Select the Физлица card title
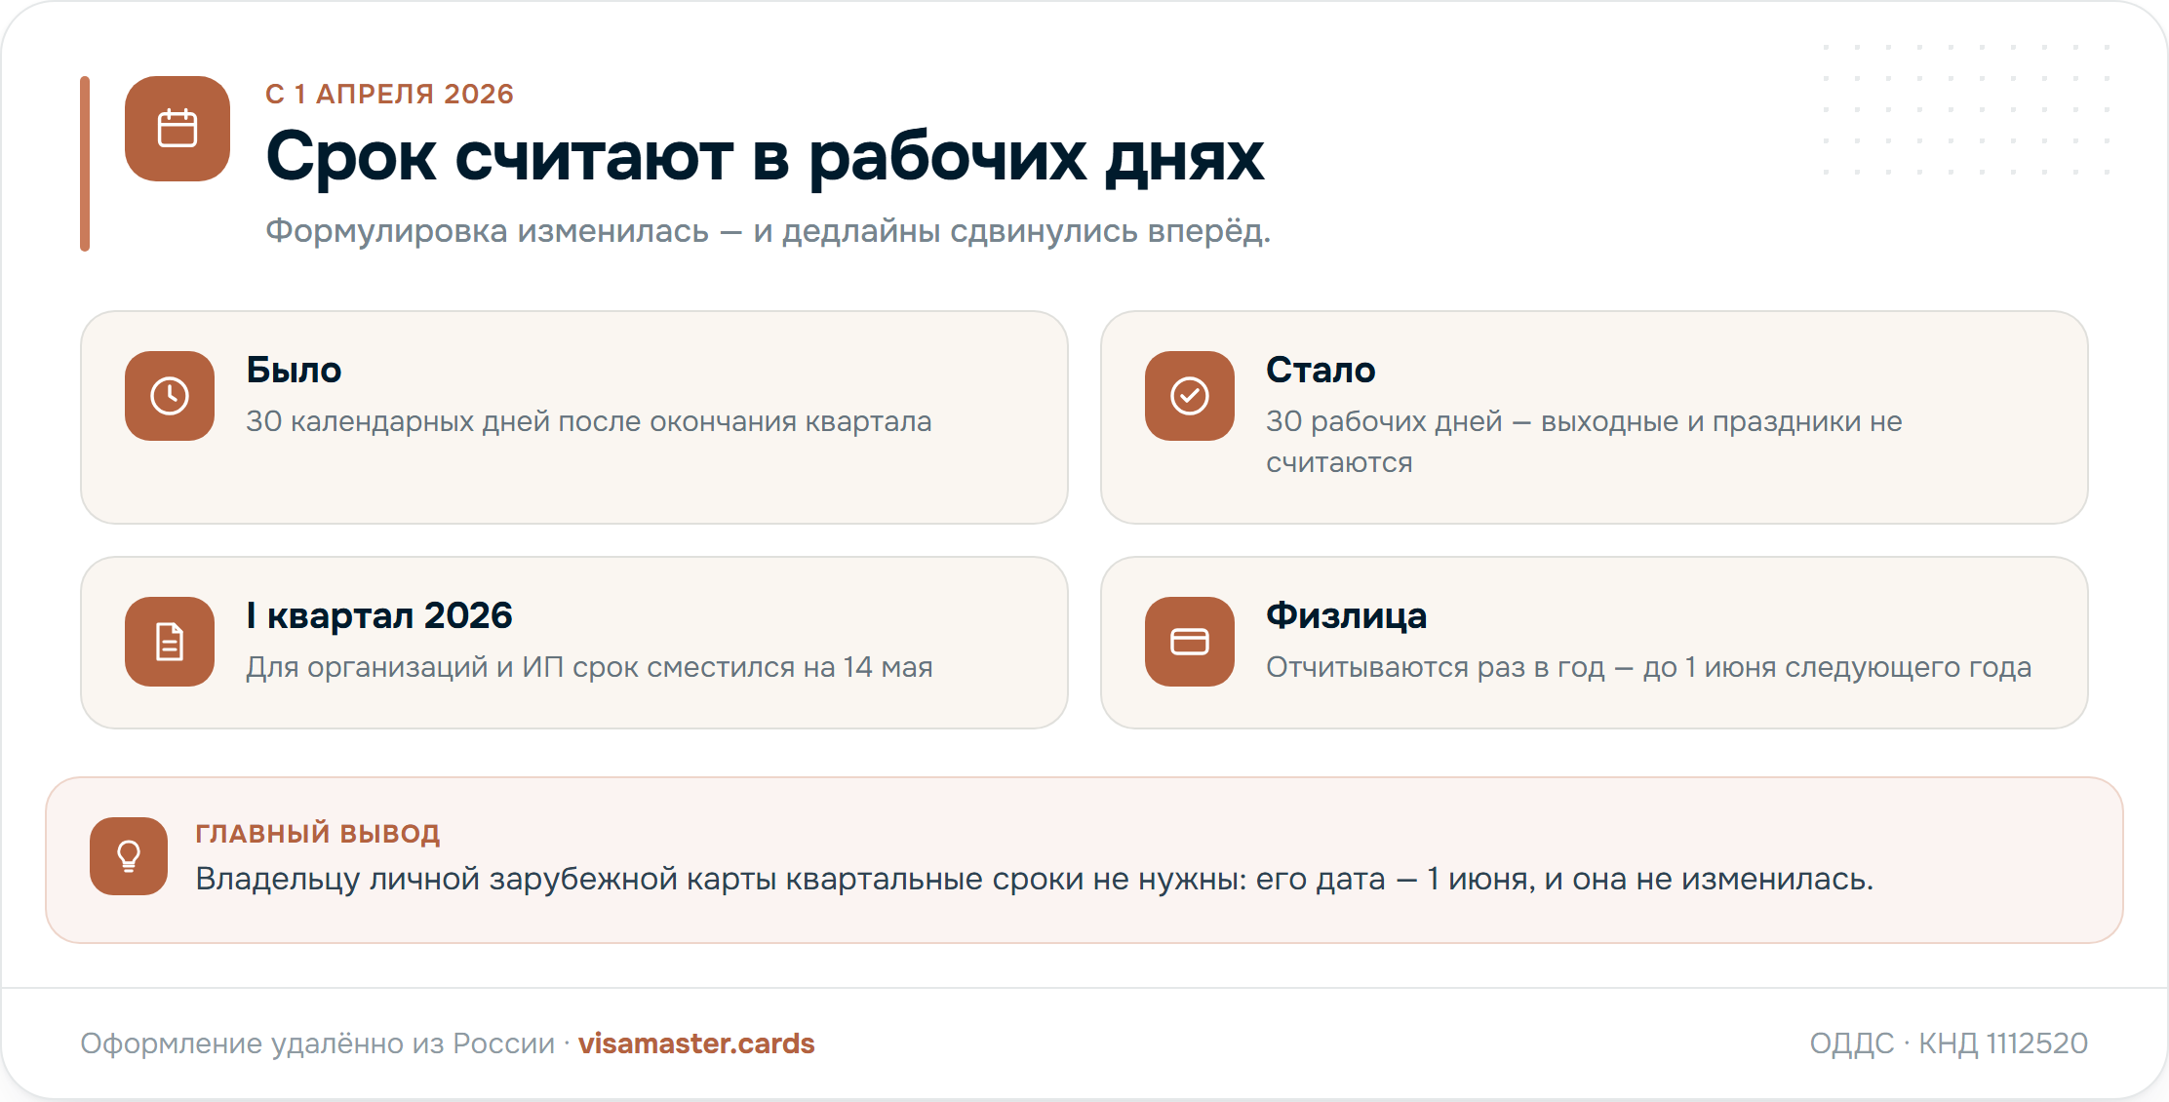 pos(1346,616)
